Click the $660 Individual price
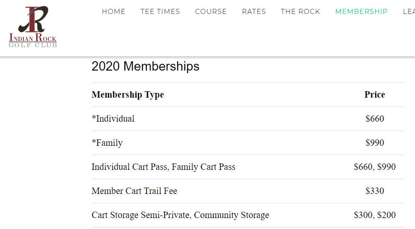415x229 pixels. [x=374, y=119]
